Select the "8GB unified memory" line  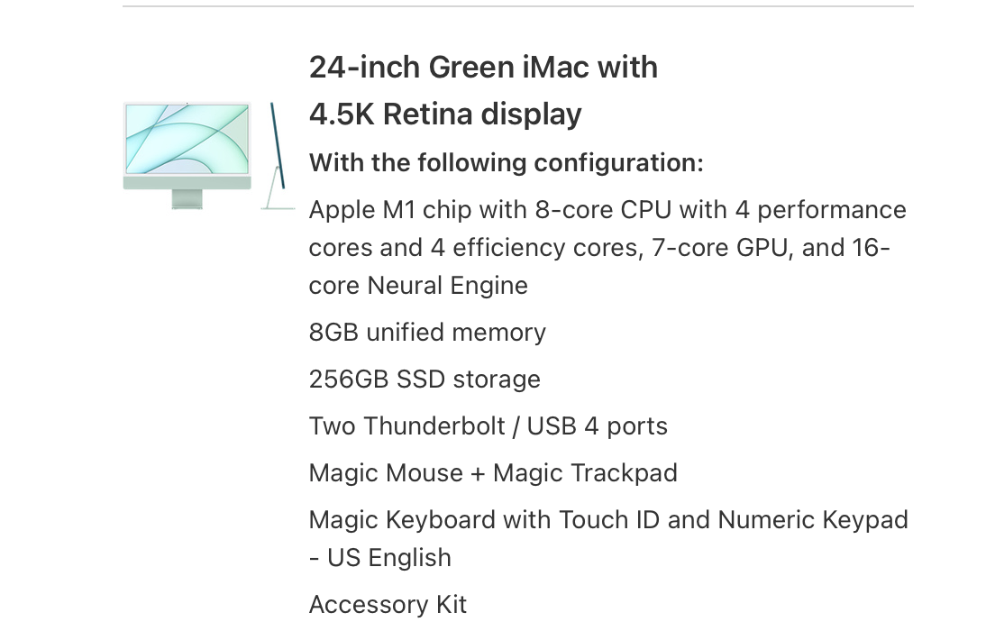(427, 333)
